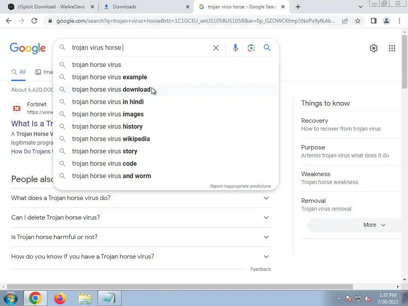Expand 'Can I delete Trojan horse virus?'

141,218
